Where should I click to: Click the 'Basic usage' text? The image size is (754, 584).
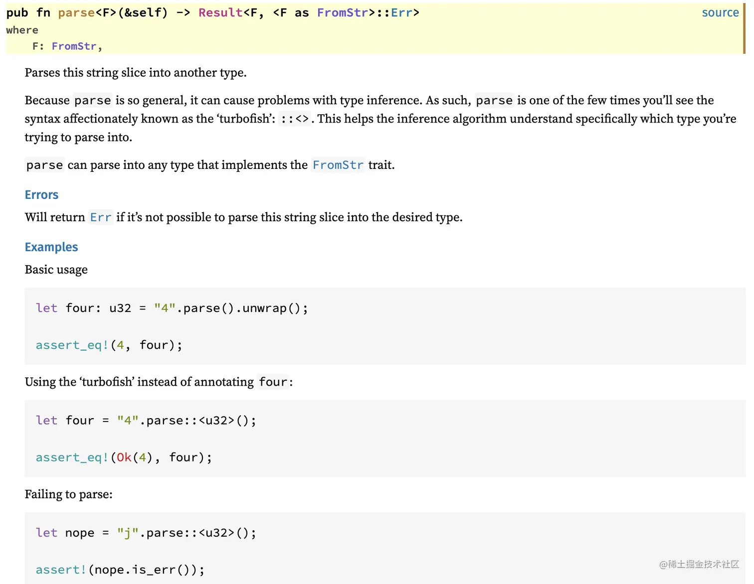[56, 270]
